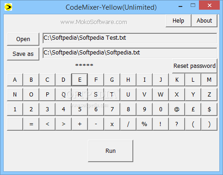Click the digit 3 key
The height and width of the screenshot is (175, 223).
pos(47,109)
